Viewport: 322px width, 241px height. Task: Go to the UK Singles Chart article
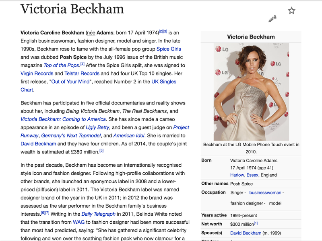[163, 82]
